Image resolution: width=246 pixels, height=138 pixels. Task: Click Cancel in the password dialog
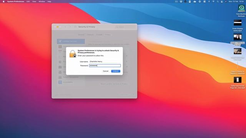pyautogui.click(x=106, y=71)
